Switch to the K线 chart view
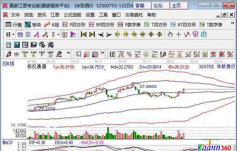This screenshot has width=237, height=151. point(51,25)
